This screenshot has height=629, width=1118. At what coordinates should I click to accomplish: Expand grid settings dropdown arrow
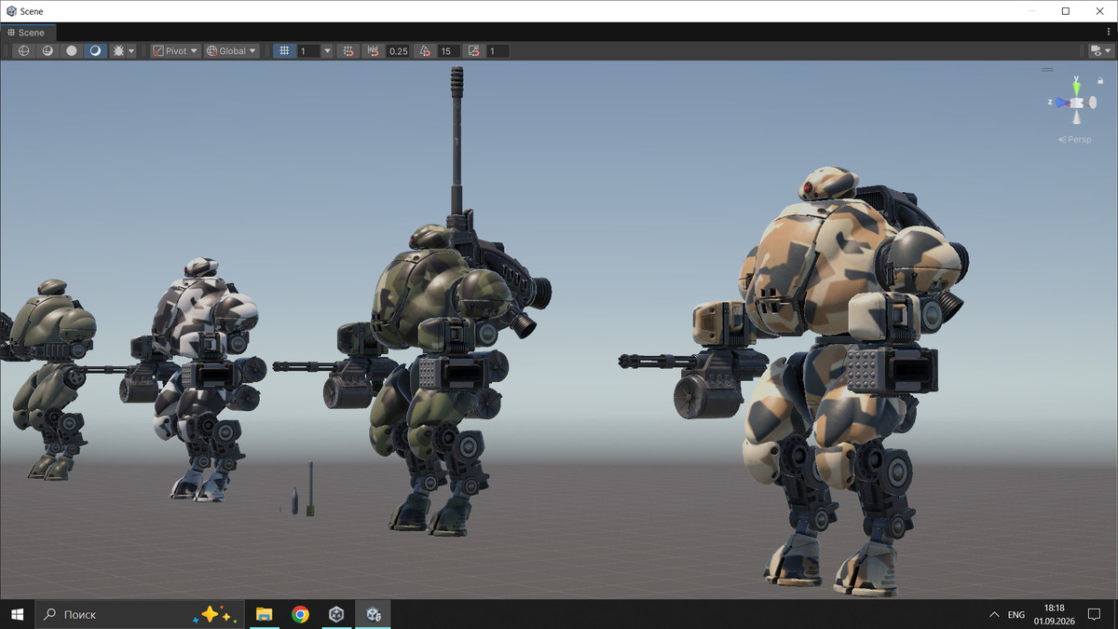pyautogui.click(x=327, y=51)
